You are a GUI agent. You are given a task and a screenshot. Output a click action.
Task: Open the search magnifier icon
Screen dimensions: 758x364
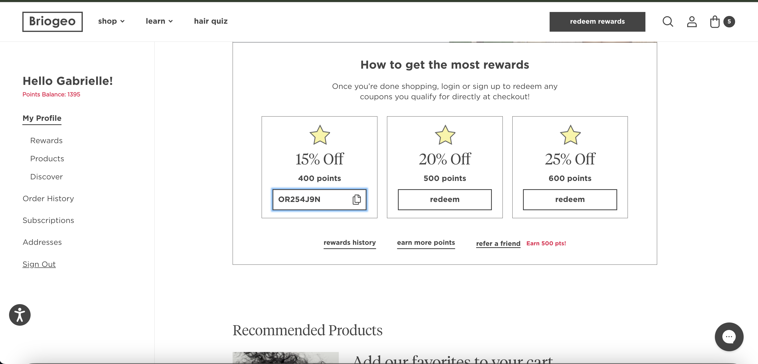click(668, 22)
